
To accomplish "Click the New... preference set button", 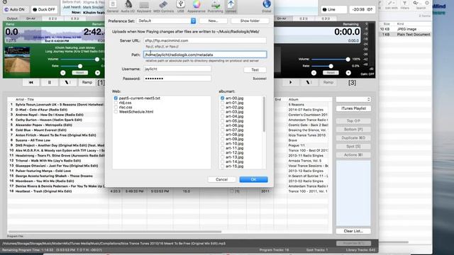I will (x=213, y=21).
